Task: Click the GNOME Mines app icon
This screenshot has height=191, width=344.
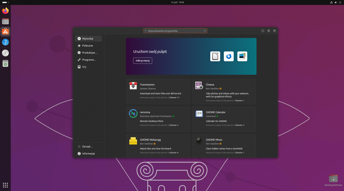Action: click(x=199, y=141)
